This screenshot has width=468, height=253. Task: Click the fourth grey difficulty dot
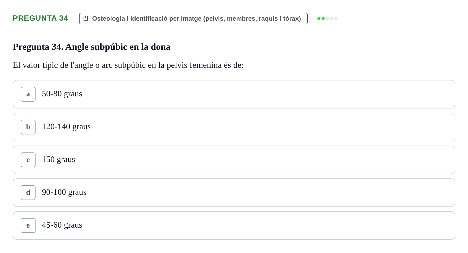click(x=332, y=19)
